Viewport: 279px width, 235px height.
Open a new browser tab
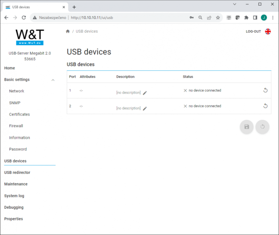coord(74,7)
